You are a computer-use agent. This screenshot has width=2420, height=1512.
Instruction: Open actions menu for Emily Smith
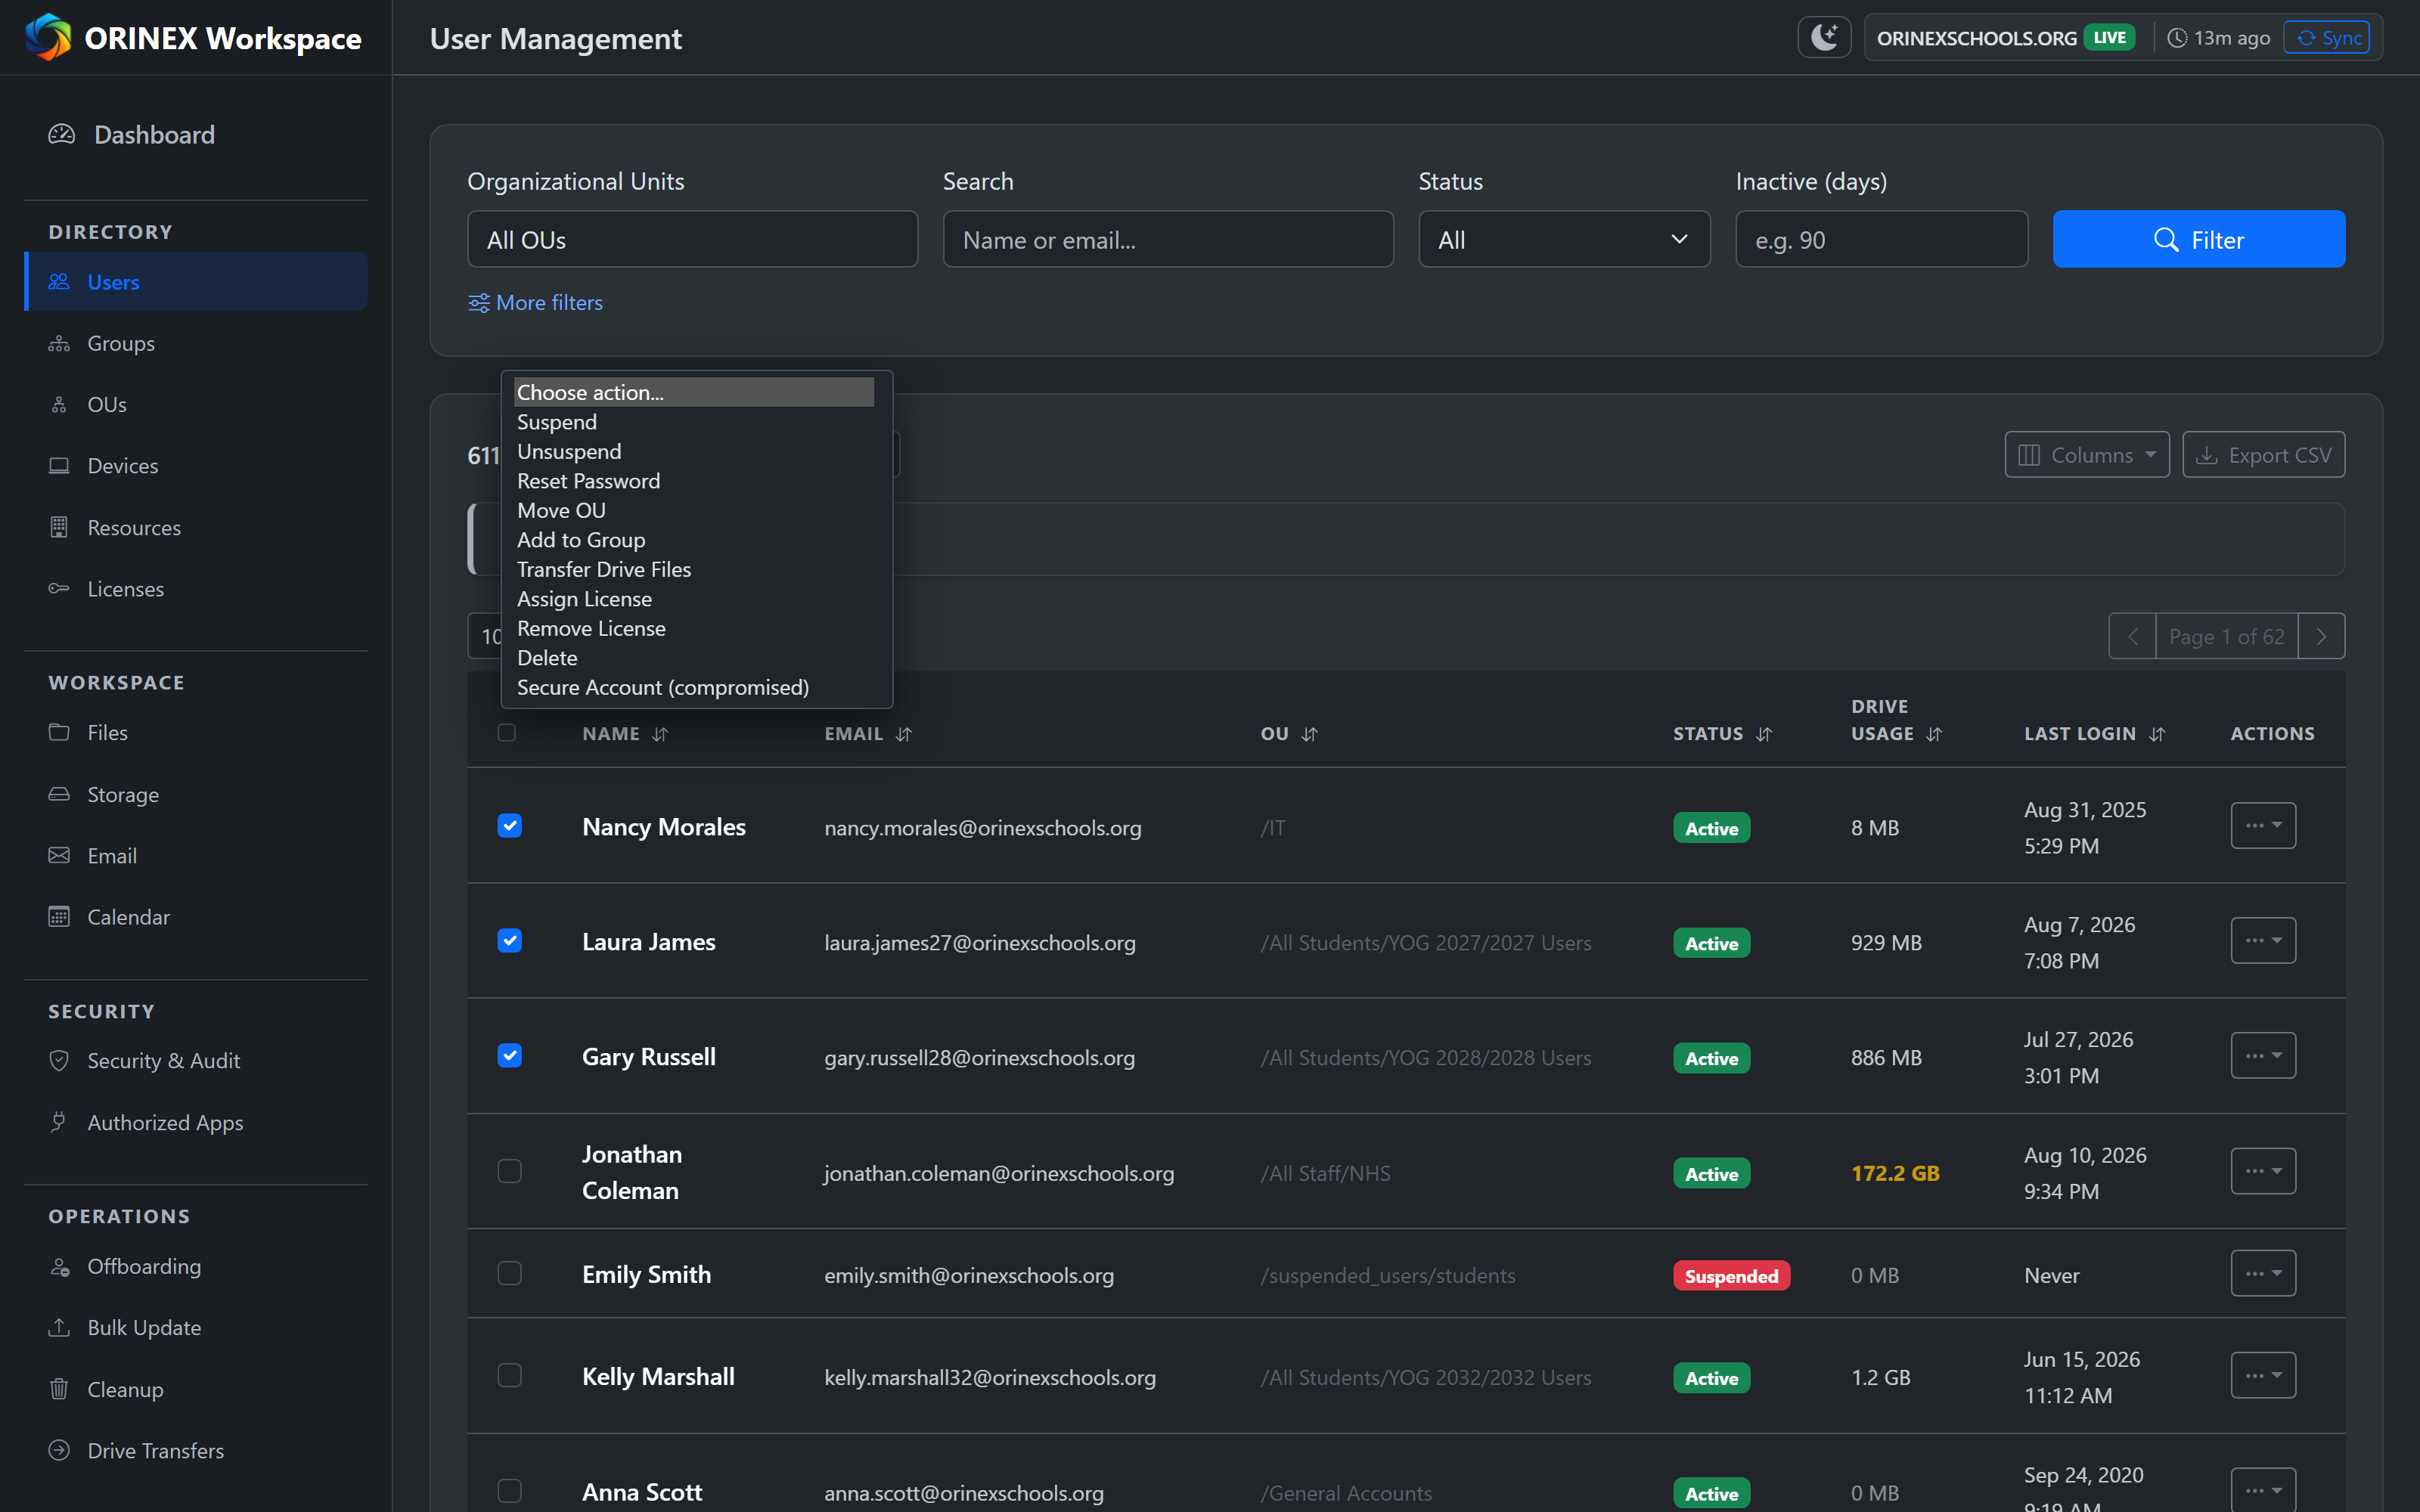2263,1273
